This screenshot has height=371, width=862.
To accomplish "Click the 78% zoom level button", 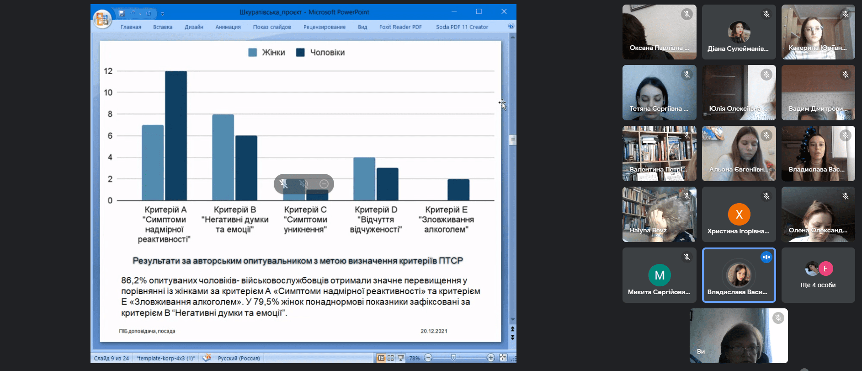I will (415, 358).
